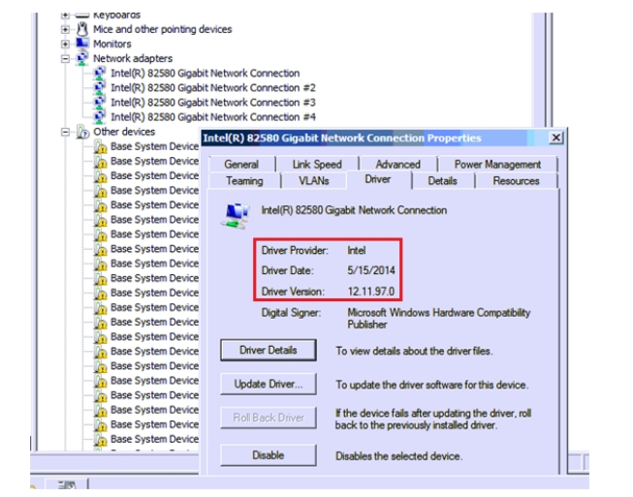Open the VLANs tab
633x497 pixels.
point(314,181)
